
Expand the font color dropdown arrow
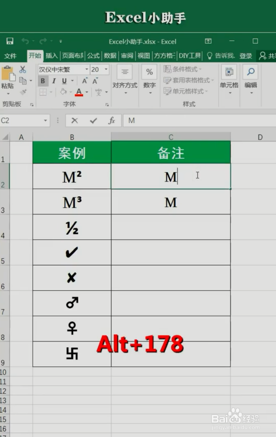tap(87, 92)
